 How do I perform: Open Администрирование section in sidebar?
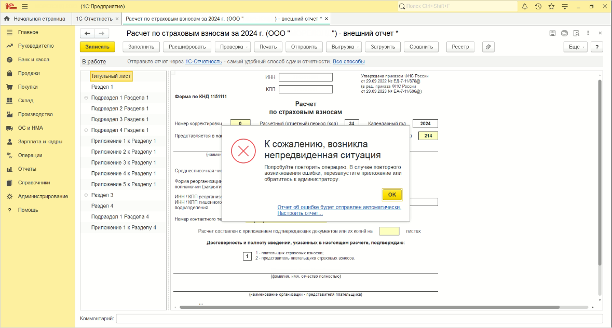point(37,196)
